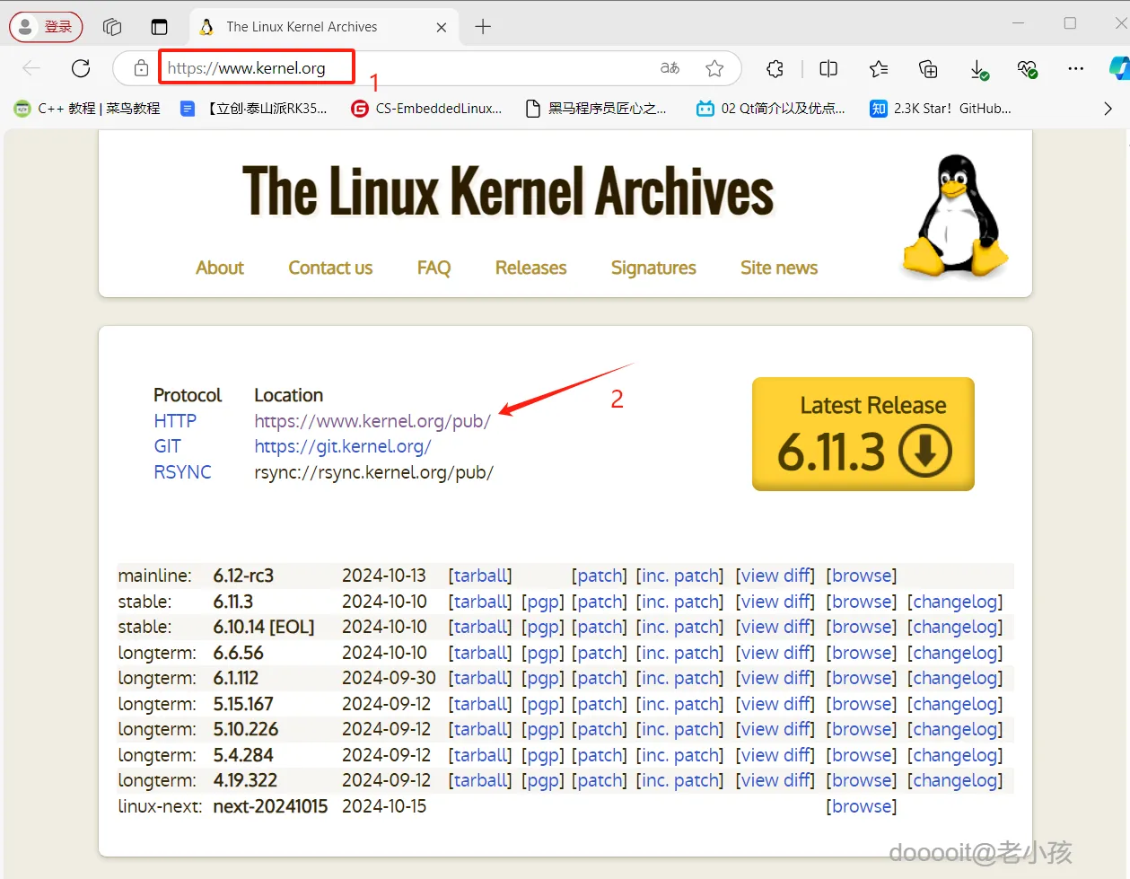Close The Linux Kernel Archives tab
1130x879 pixels.
click(442, 27)
